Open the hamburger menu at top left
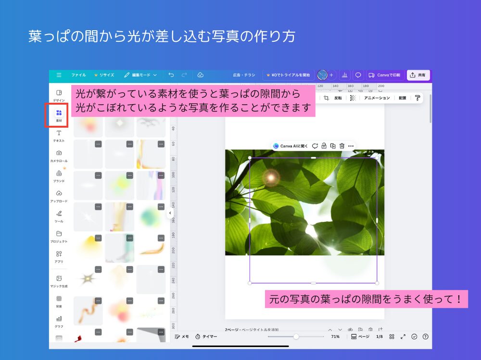Screen dimensions: 481x360 coord(60,75)
